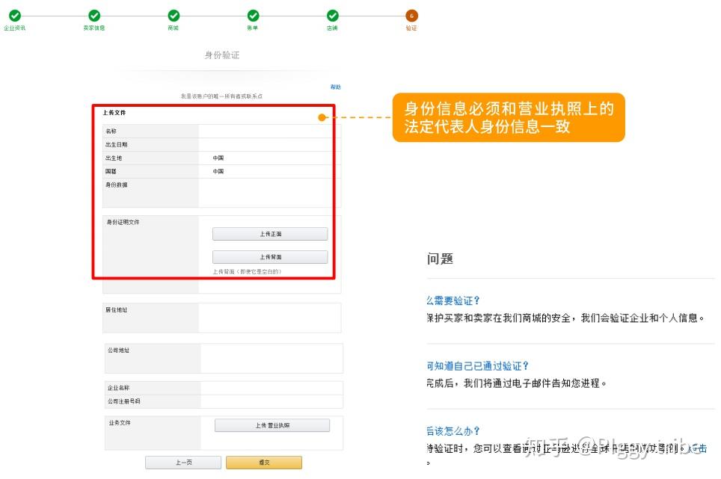This screenshot has height=479, width=721.
Task: Select the 身份验证 page heading
Action: [222, 55]
